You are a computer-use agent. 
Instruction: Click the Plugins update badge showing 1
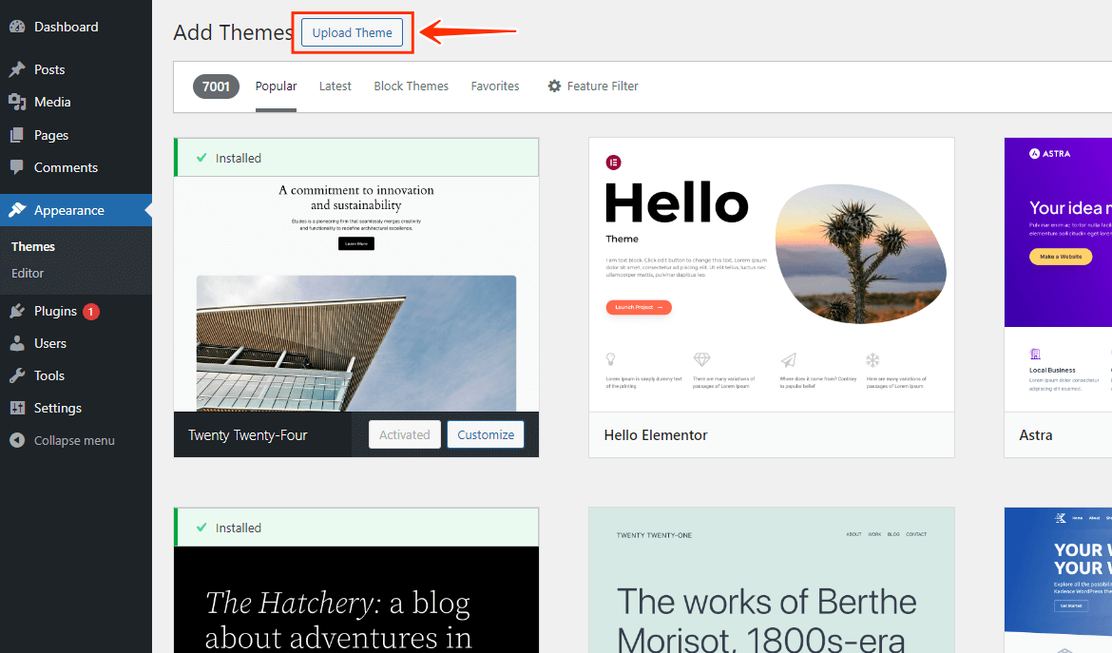[x=91, y=311]
